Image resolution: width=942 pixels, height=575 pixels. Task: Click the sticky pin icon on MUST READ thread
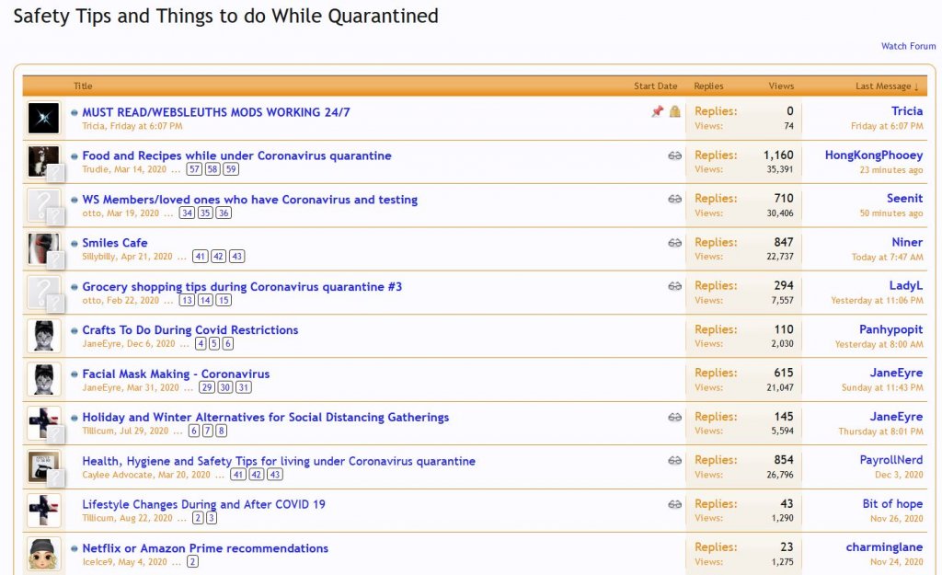657,112
